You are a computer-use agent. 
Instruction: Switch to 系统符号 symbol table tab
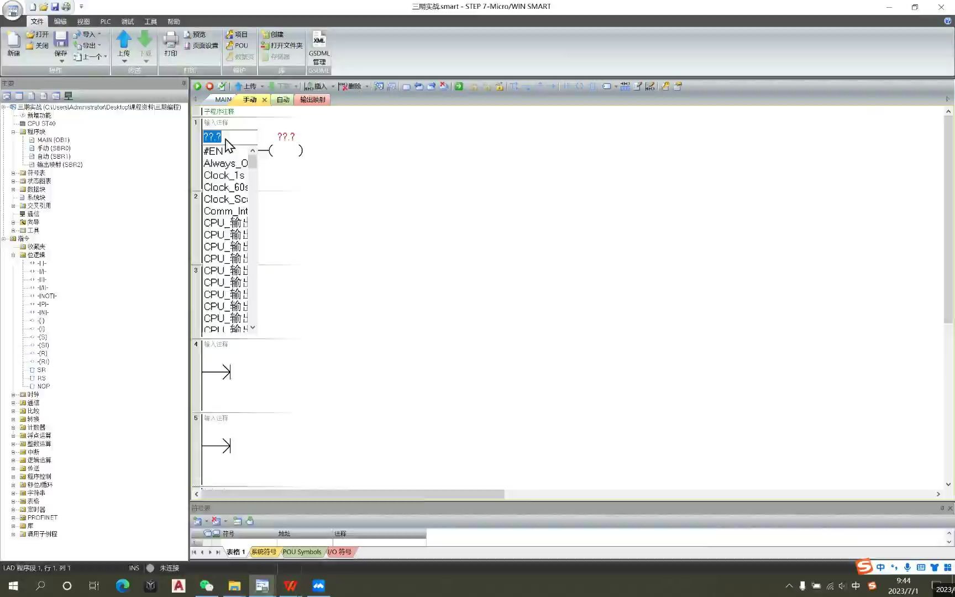pos(264,552)
